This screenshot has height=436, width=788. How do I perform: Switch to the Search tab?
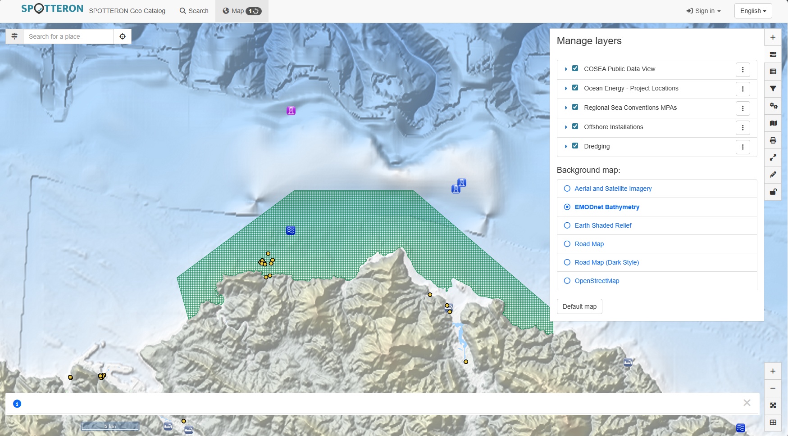(194, 10)
